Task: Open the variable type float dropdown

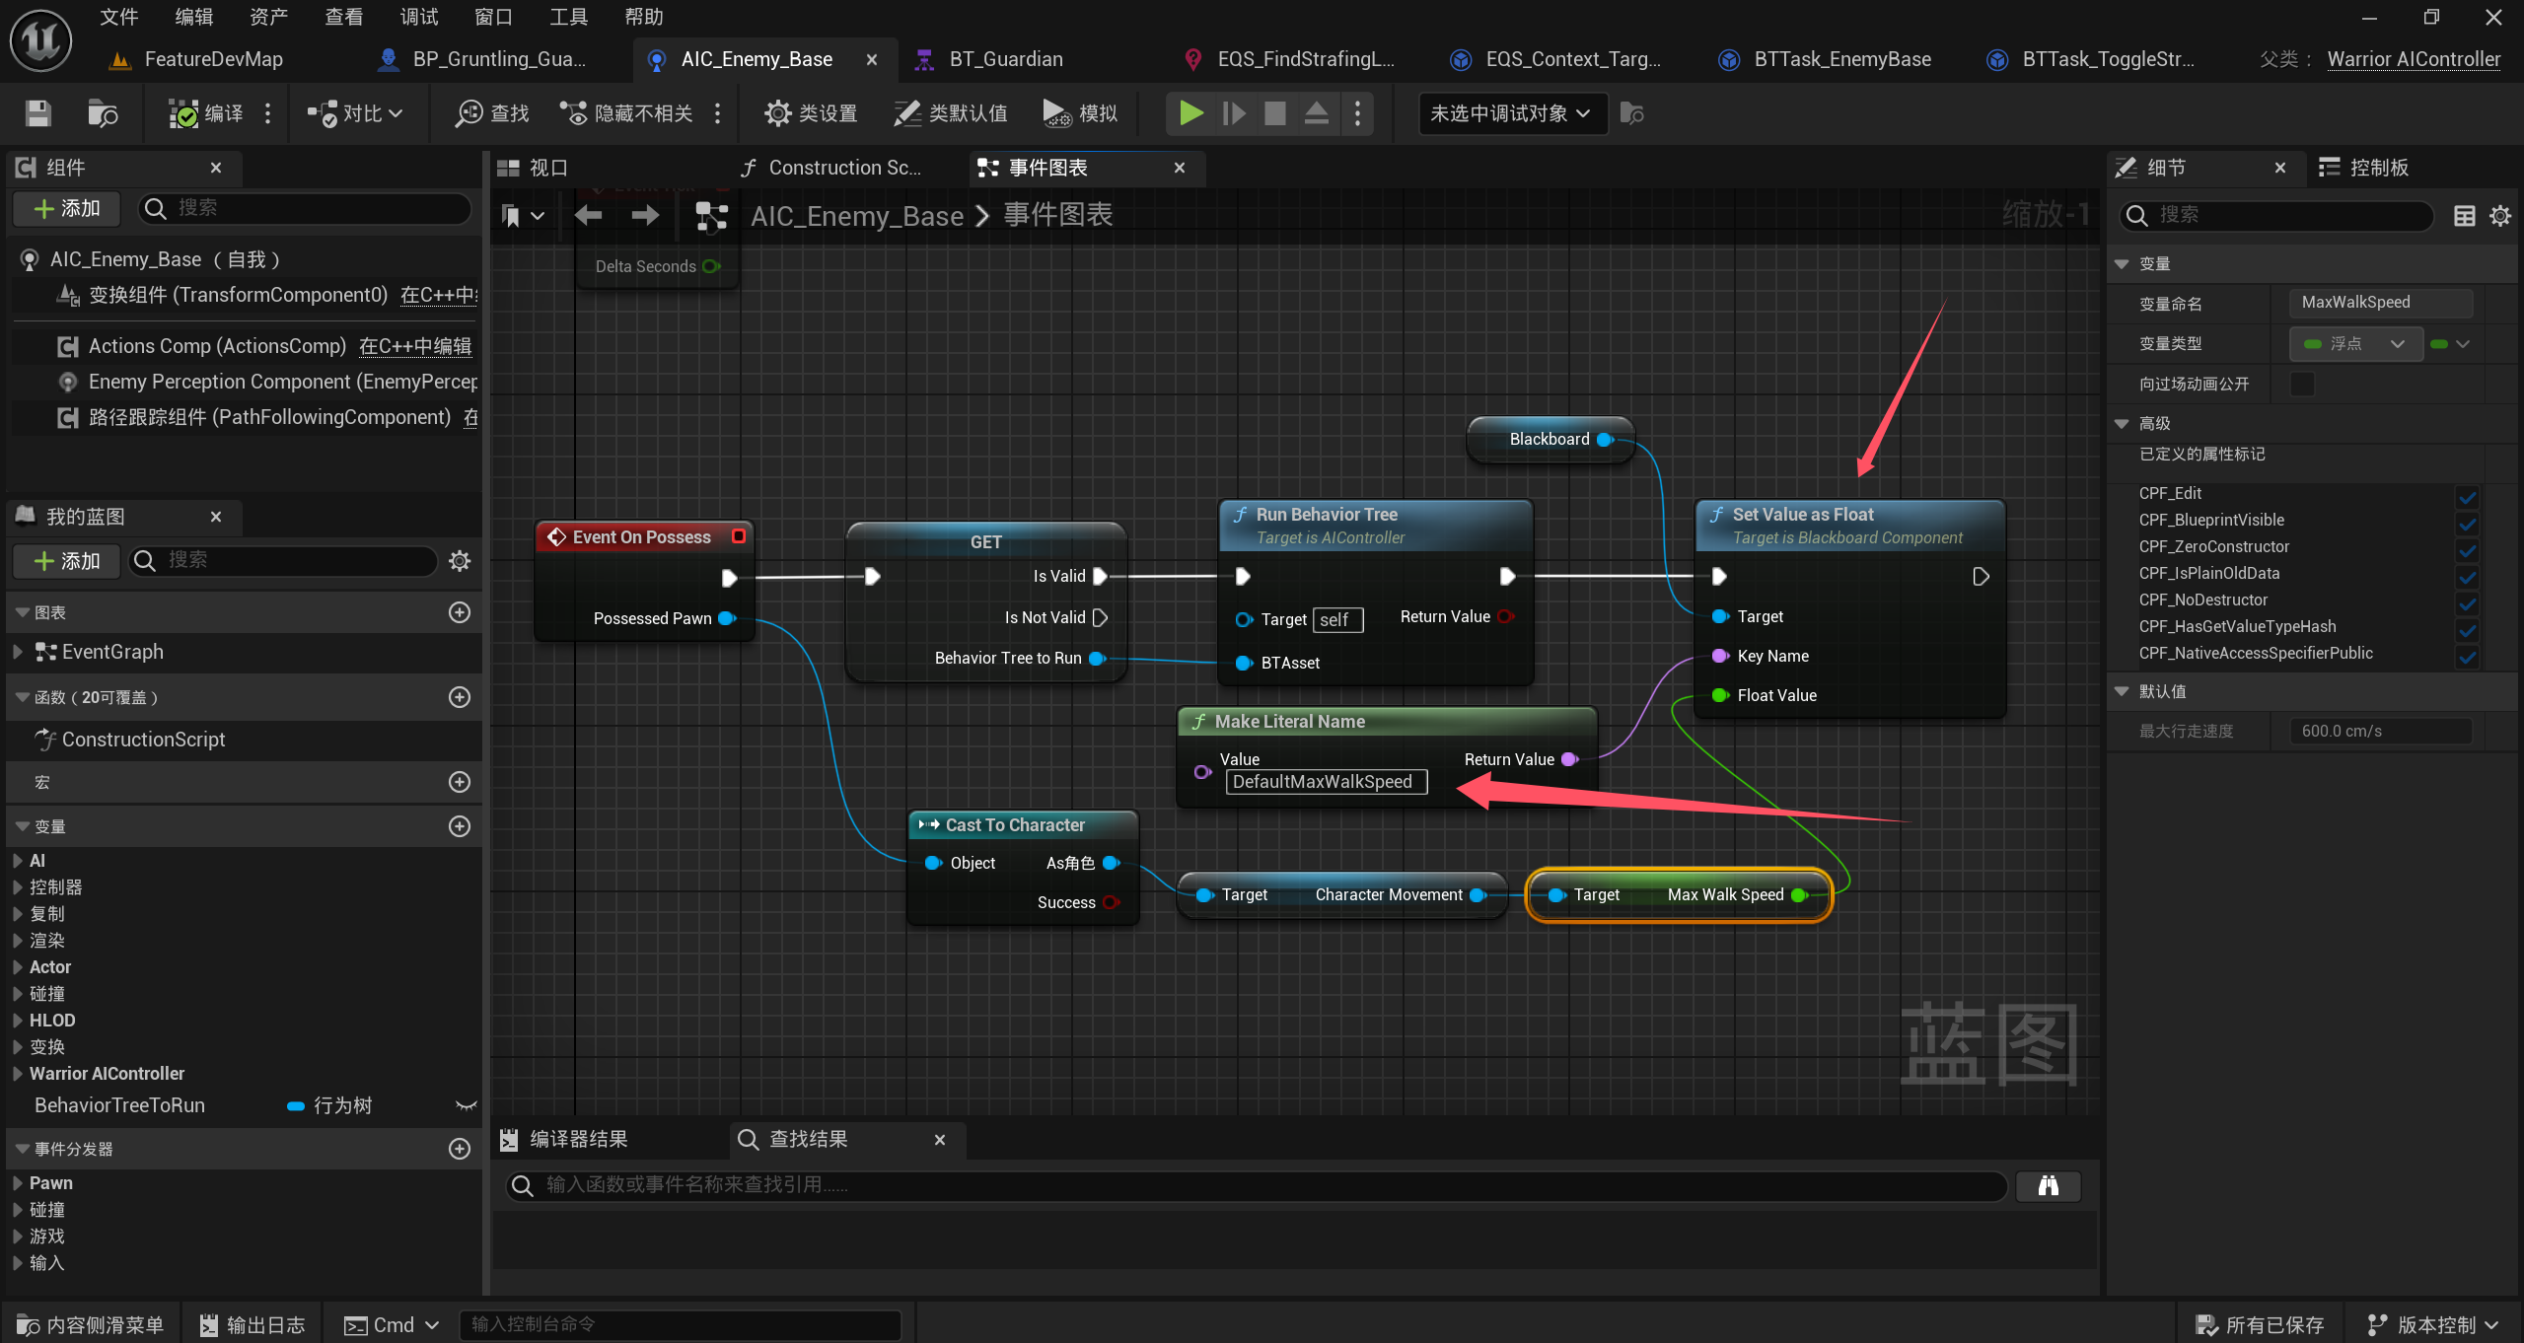Action: (x=2355, y=344)
